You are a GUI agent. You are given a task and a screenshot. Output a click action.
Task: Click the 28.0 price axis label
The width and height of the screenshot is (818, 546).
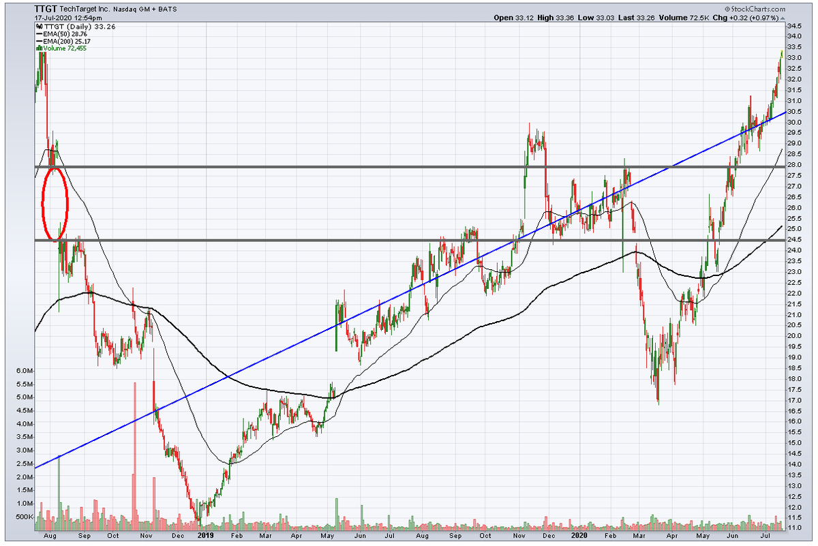(x=795, y=165)
